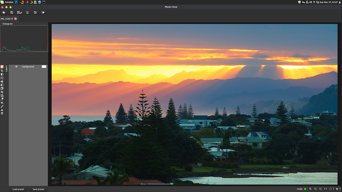342x192 pixels.
Task: Click the exit arrow toolbar icon
Action: tap(43, 13)
